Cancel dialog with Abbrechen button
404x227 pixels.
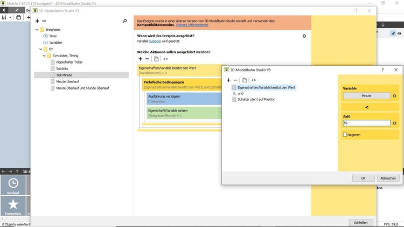click(388, 178)
